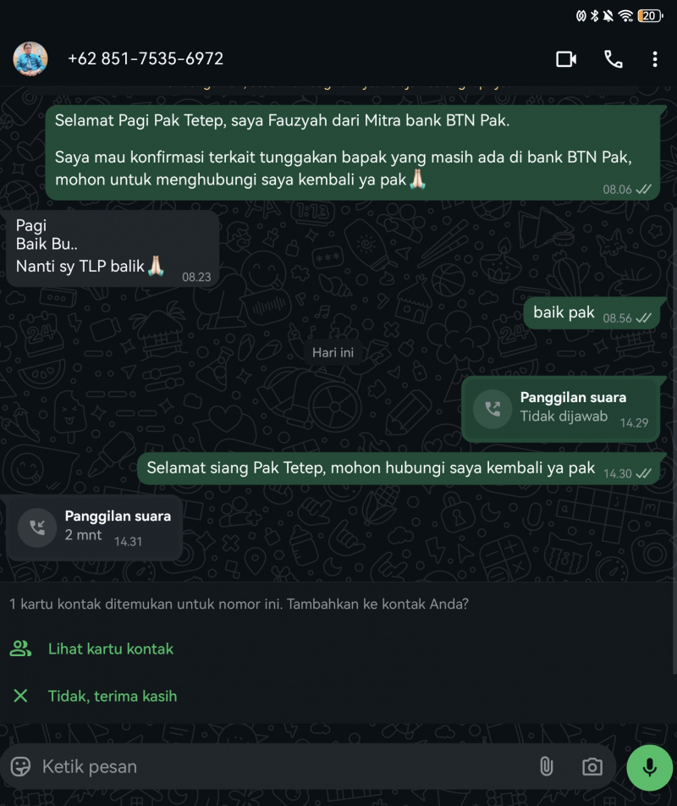Viewport: 677px width, 806px height.
Task: Open the camera from the message bar
Action: tap(592, 766)
